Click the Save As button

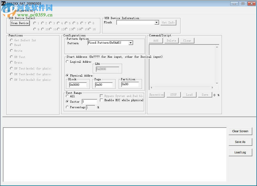tap(240, 142)
